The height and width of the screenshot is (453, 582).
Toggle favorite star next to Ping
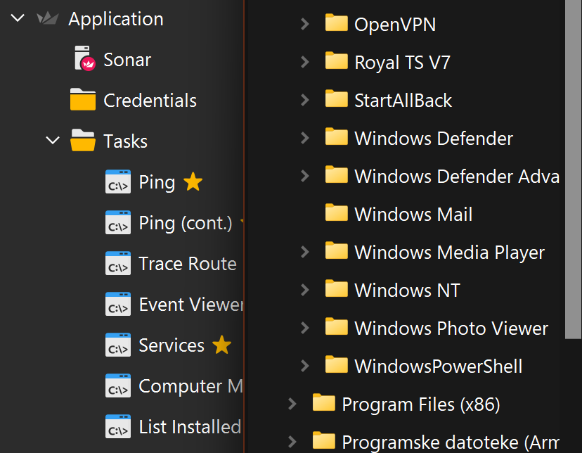click(x=193, y=182)
